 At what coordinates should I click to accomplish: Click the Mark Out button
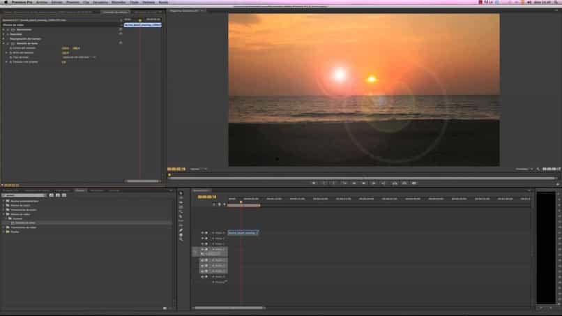click(x=334, y=183)
